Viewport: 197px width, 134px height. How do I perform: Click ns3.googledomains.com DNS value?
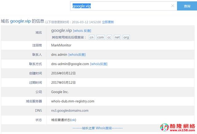coord(70,111)
